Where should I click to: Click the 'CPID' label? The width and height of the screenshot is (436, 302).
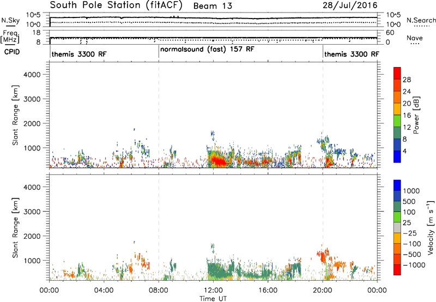(x=12, y=52)
